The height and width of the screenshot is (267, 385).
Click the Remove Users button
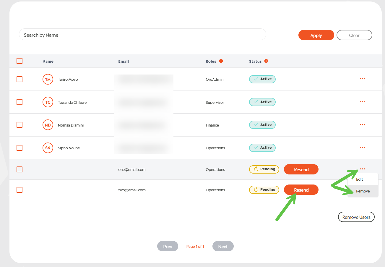(x=356, y=217)
